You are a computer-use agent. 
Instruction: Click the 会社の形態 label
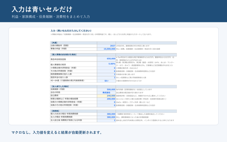coord(55,92)
